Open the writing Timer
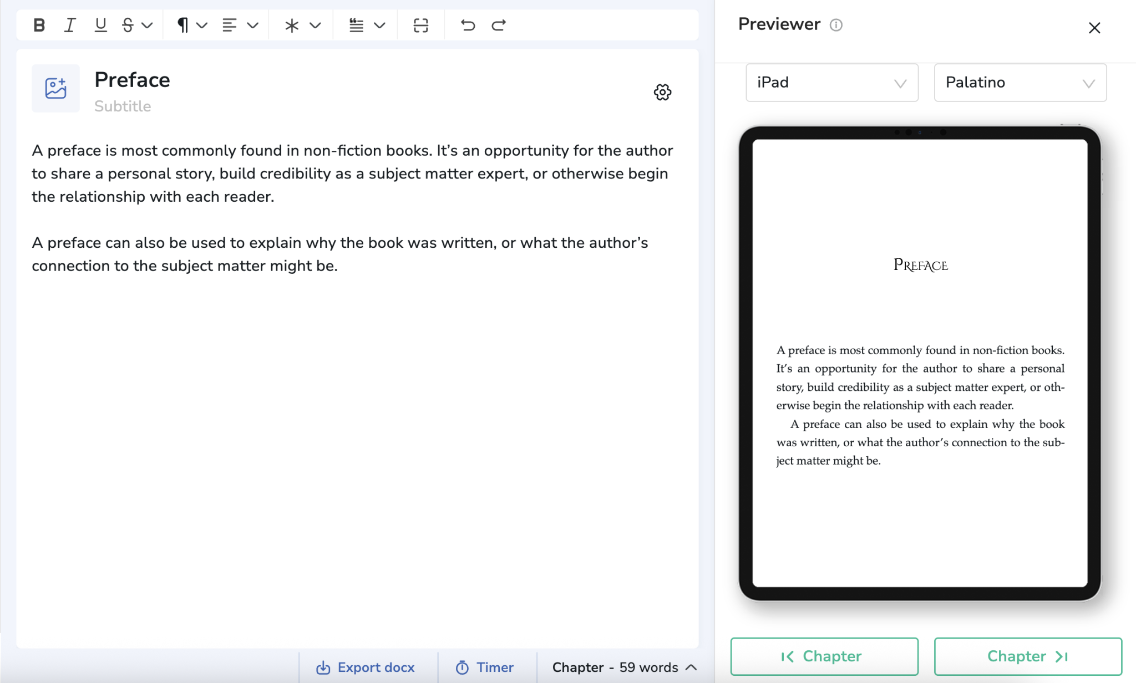 tap(485, 667)
